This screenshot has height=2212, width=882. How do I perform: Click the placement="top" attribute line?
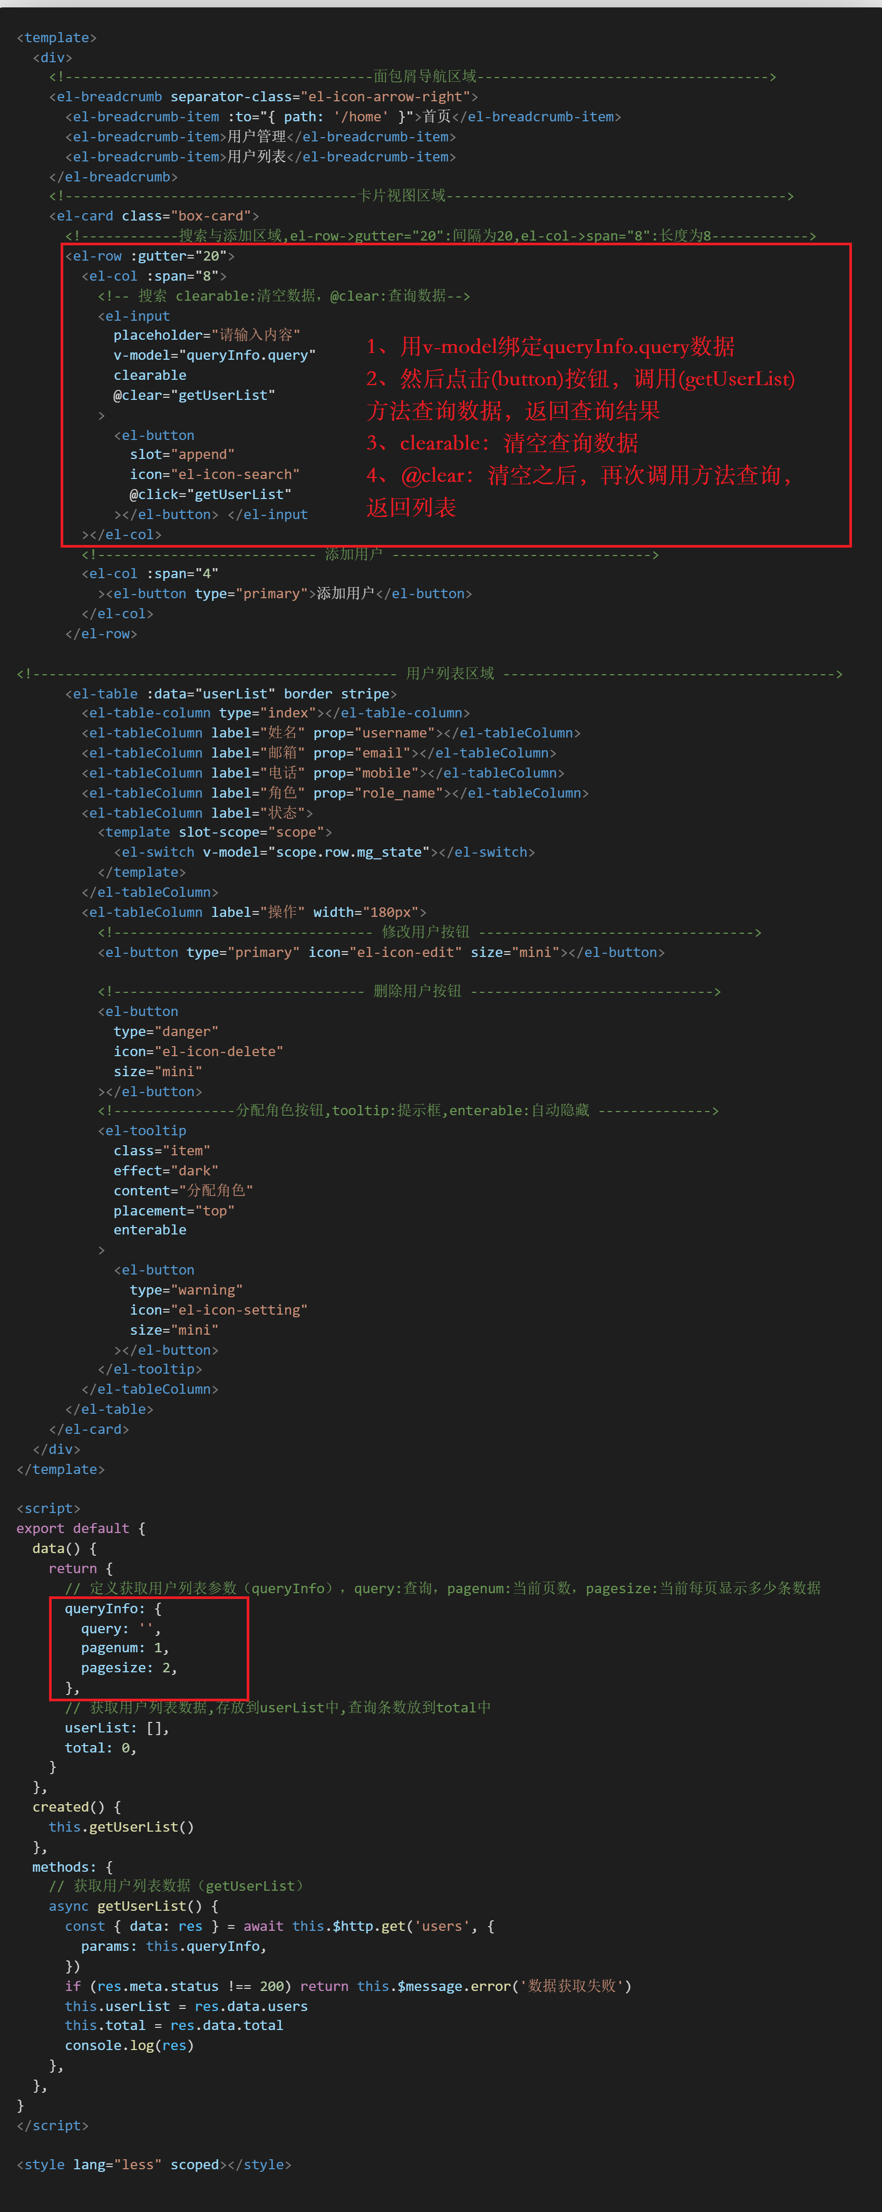(173, 1211)
